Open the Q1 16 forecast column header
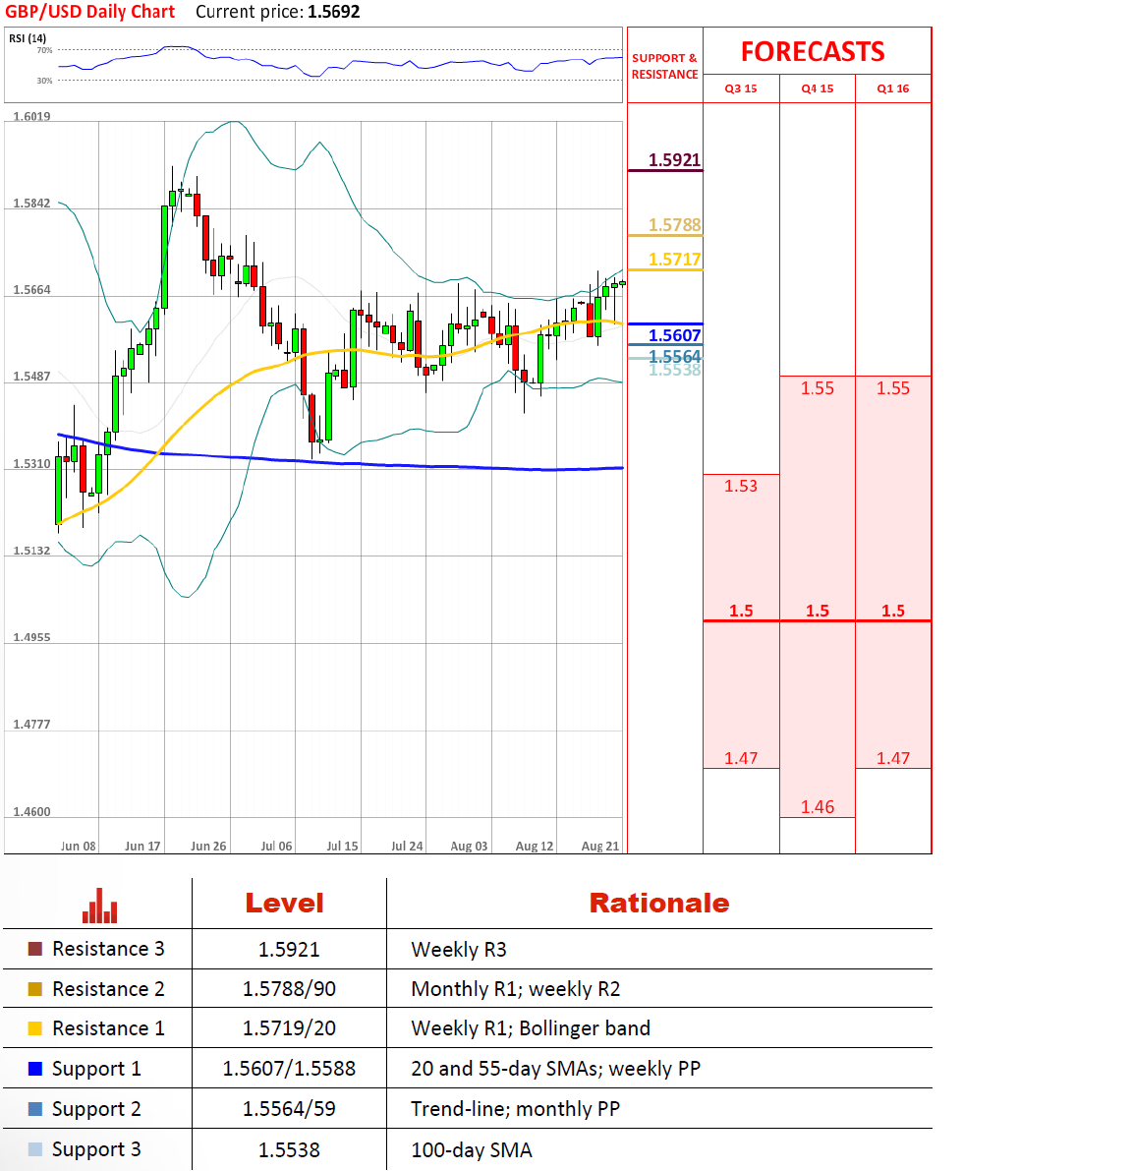The height and width of the screenshot is (1171, 1132). click(893, 88)
